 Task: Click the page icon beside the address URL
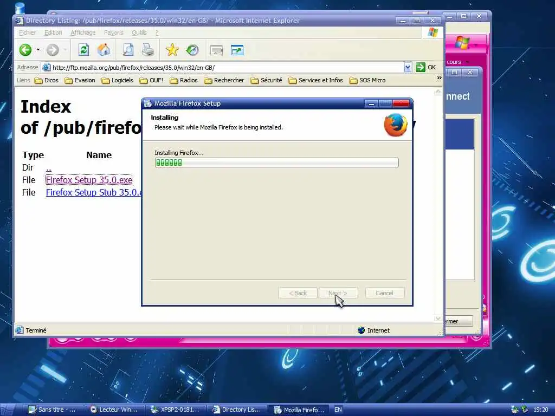pos(47,67)
